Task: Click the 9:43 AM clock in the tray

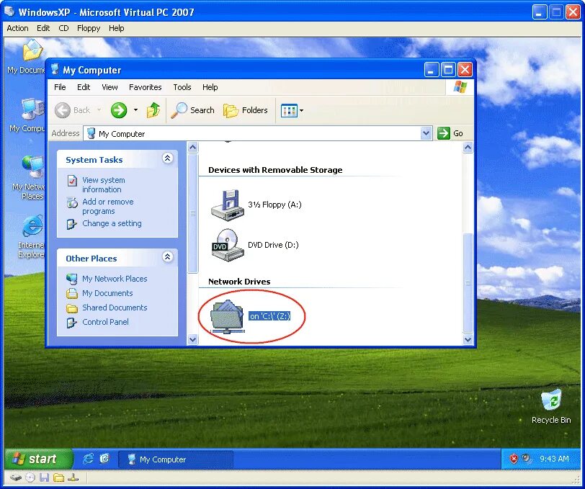Action: point(554,459)
